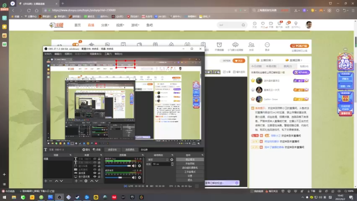Viewport: 357px width, 201px height.
Task: Toggle visibility of the game source
Action: [95, 173]
